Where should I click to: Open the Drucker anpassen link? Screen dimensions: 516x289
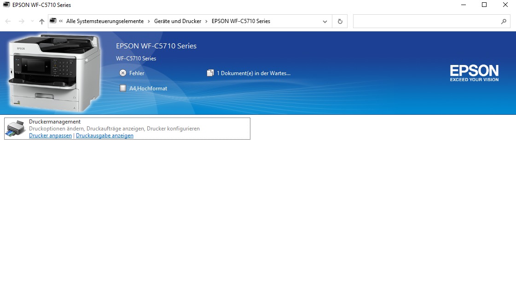[50, 136]
